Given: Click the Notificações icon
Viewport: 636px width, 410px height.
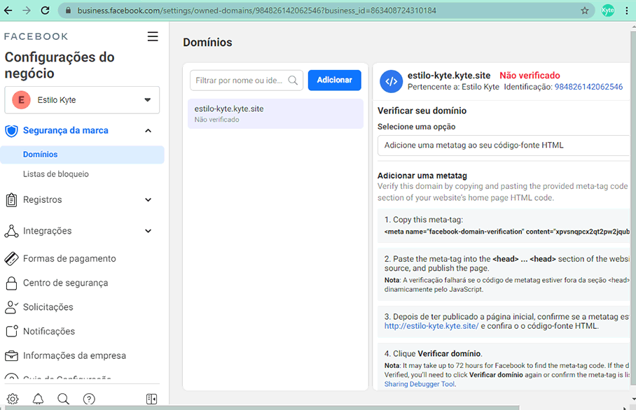Looking at the screenshot, I should tap(12, 331).
